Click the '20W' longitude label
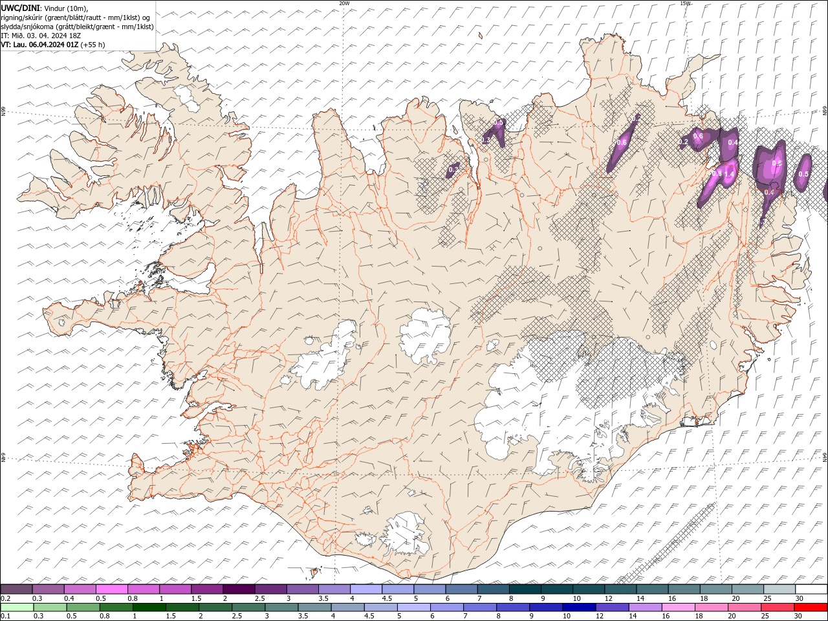This screenshot has width=828, height=621. [344, 3]
